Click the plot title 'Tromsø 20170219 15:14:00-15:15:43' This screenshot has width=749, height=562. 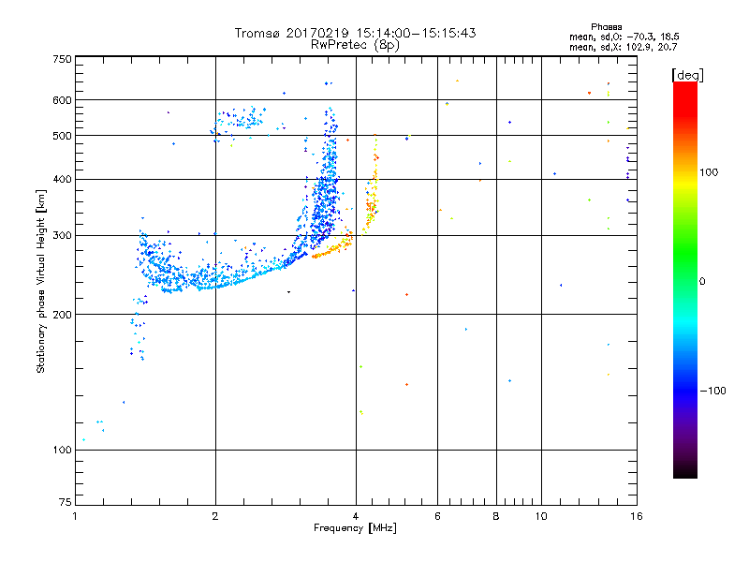click(x=355, y=33)
